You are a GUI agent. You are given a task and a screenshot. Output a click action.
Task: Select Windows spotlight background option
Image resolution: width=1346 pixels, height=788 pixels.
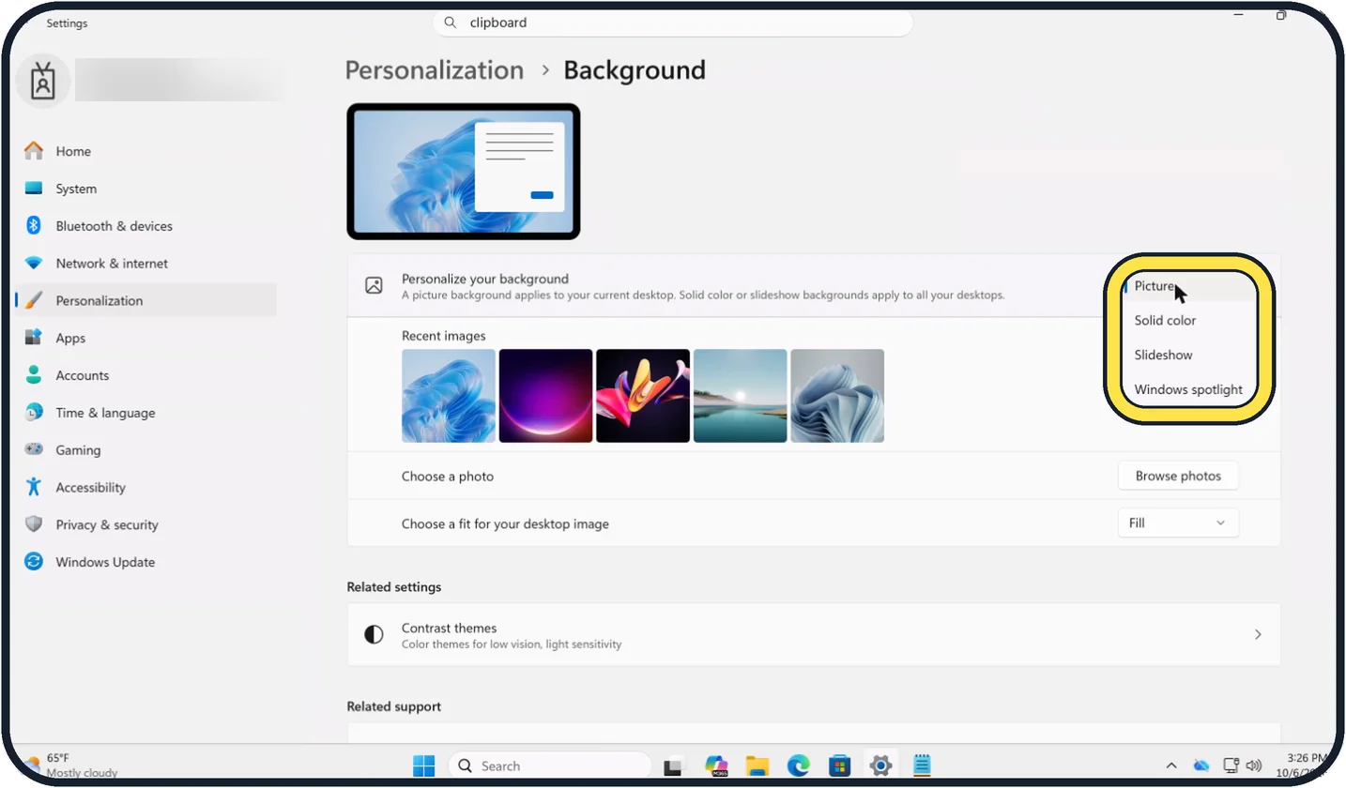pos(1189,389)
